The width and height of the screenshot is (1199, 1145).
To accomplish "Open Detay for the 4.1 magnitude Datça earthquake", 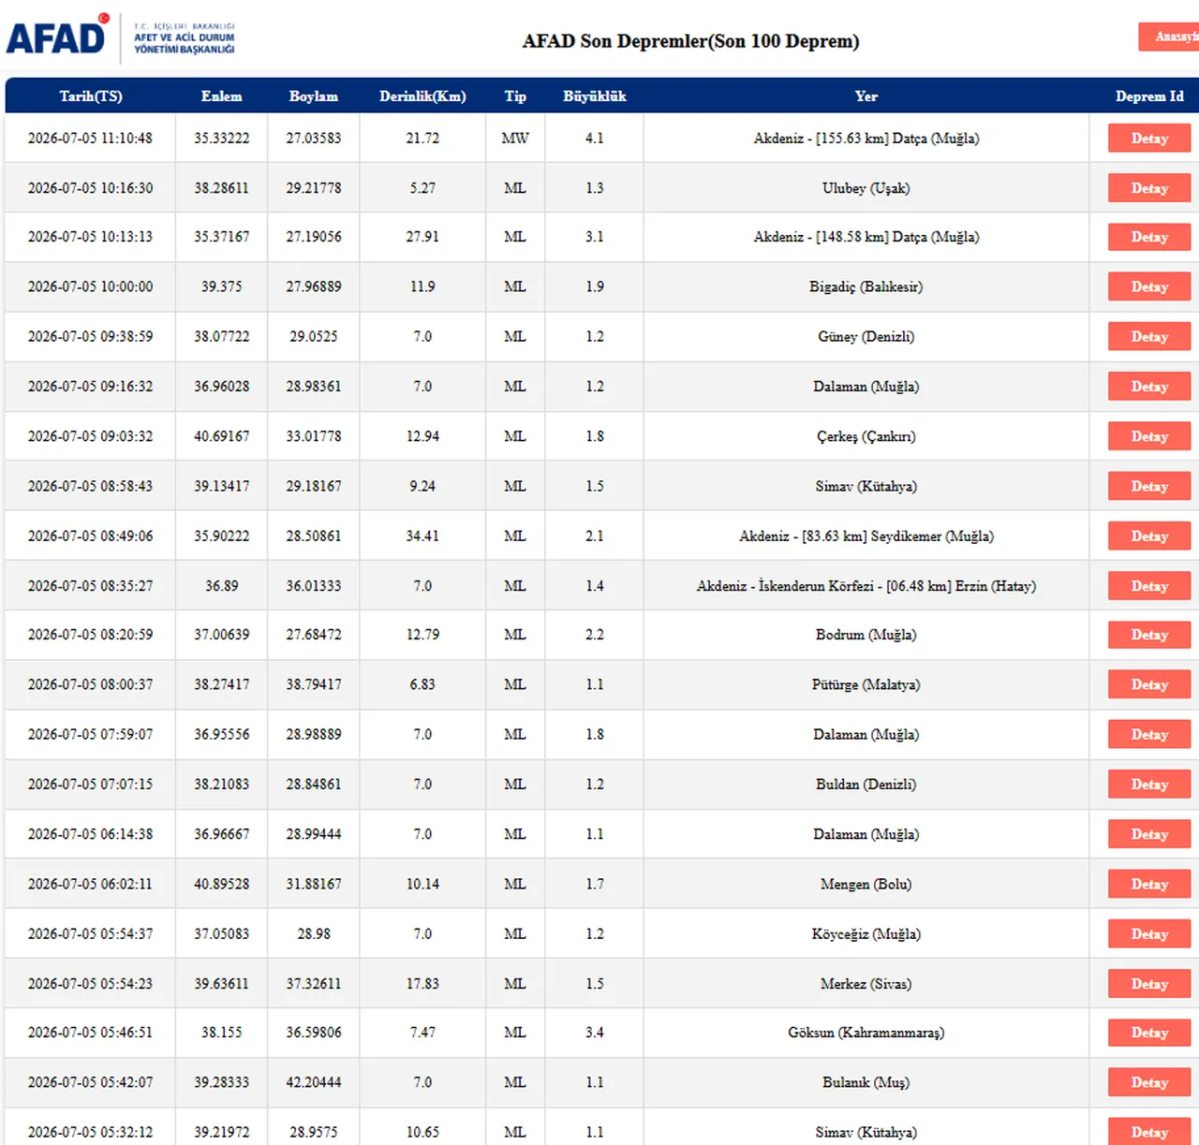I will coord(1149,139).
